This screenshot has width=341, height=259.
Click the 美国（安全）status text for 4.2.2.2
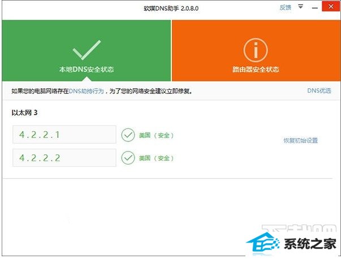click(157, 158)
